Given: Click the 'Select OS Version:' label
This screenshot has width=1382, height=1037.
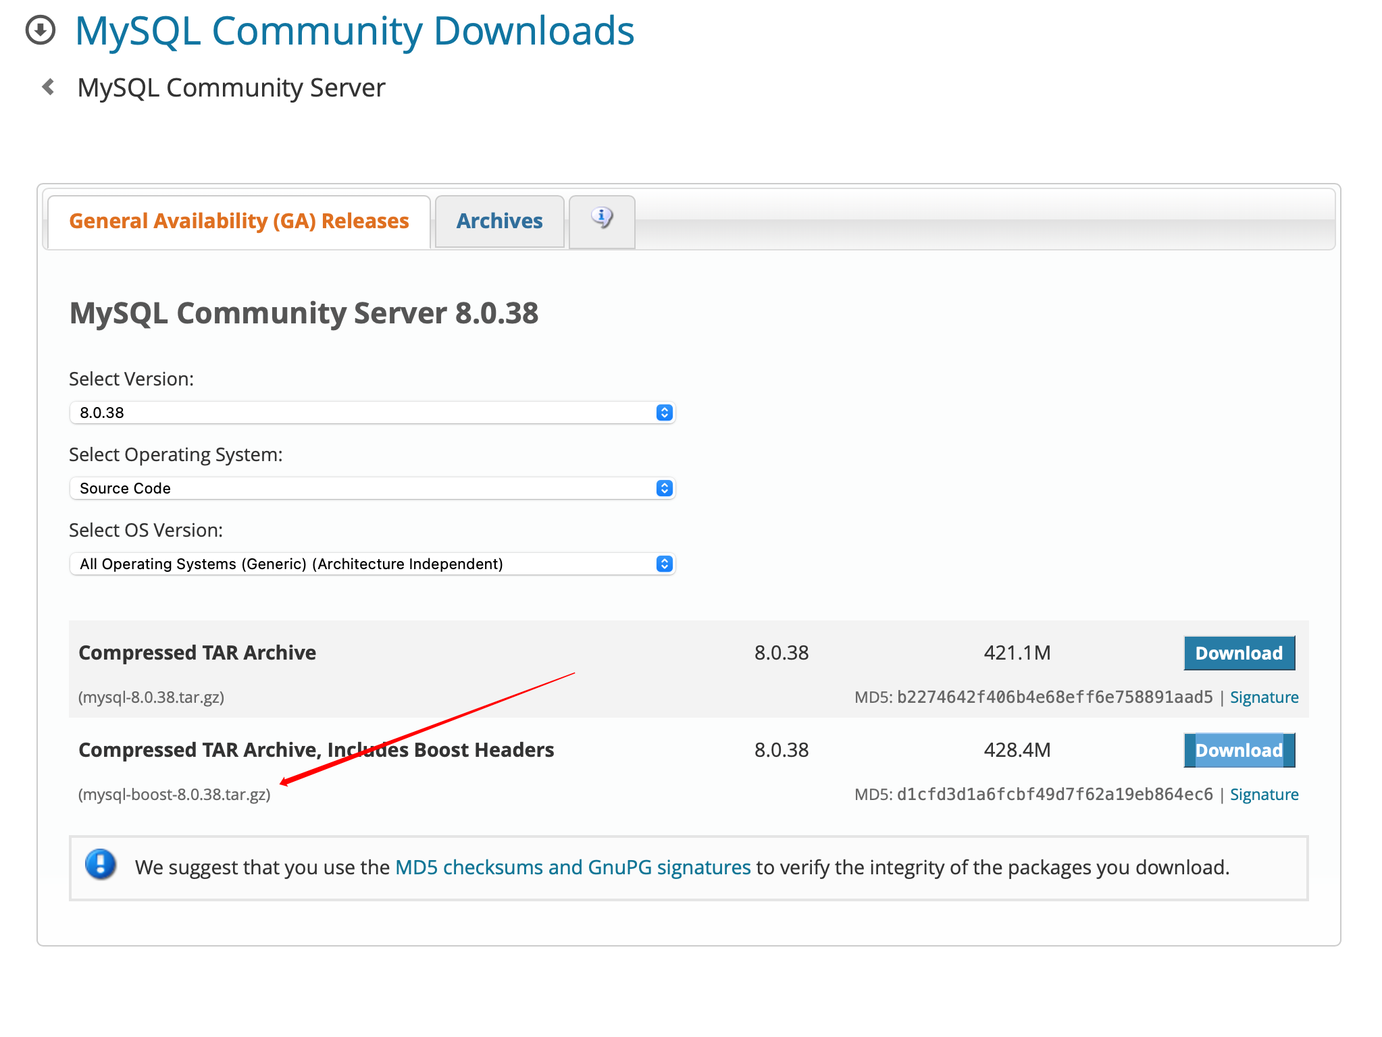Looking at the screenshot, I should point(146,531).
